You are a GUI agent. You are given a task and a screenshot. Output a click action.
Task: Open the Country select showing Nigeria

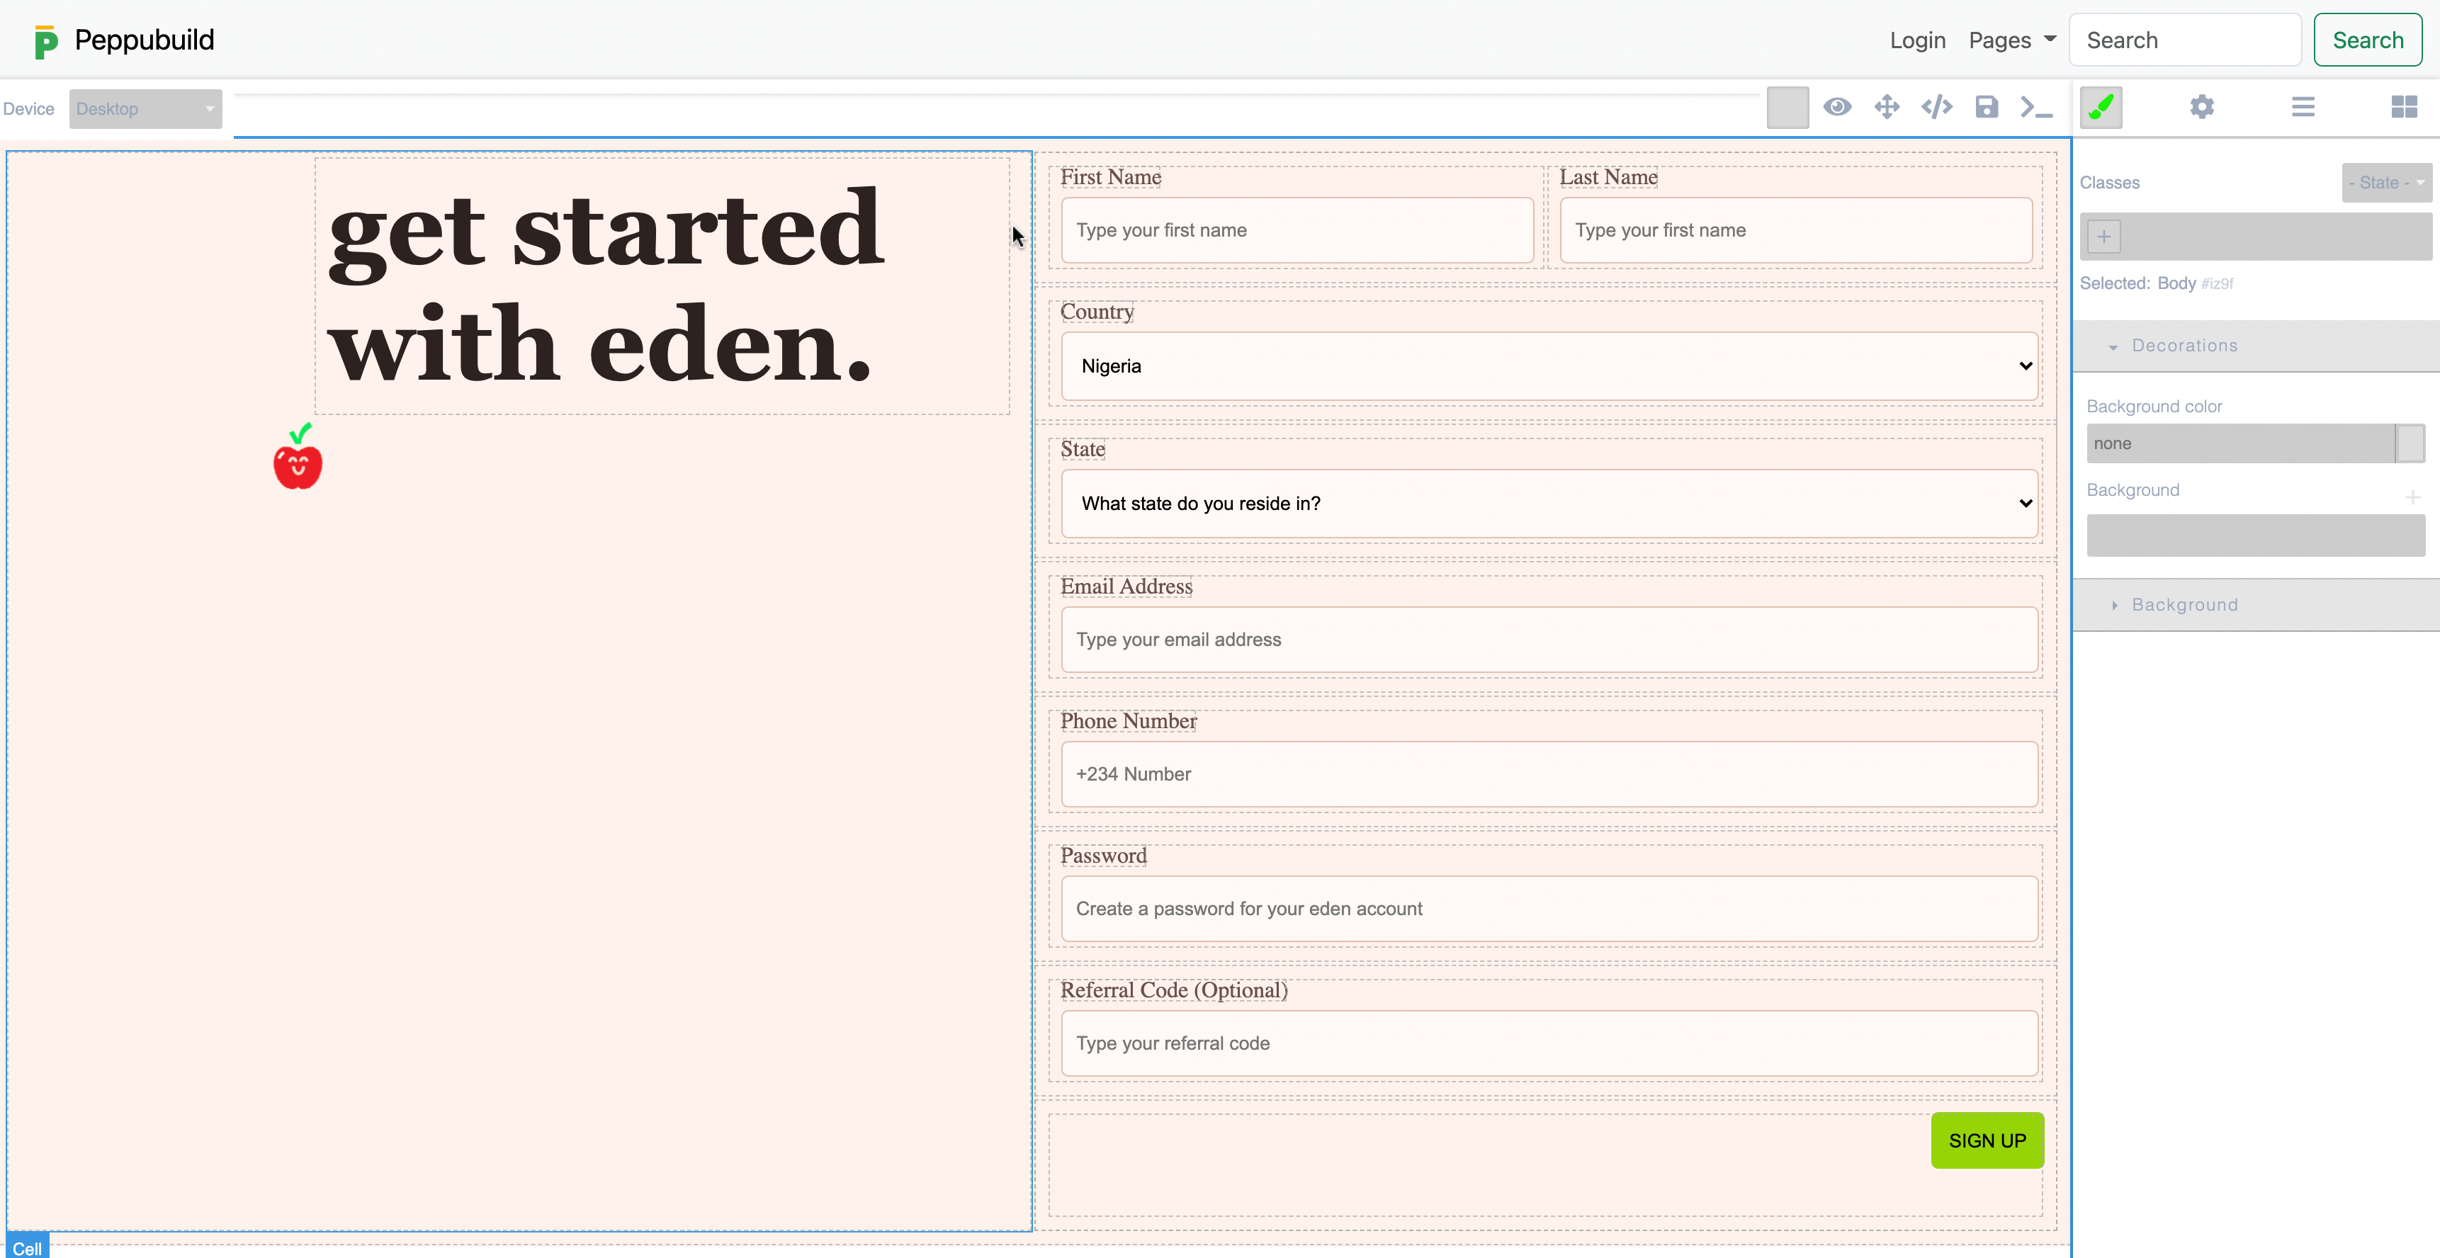coord(1549,365)
